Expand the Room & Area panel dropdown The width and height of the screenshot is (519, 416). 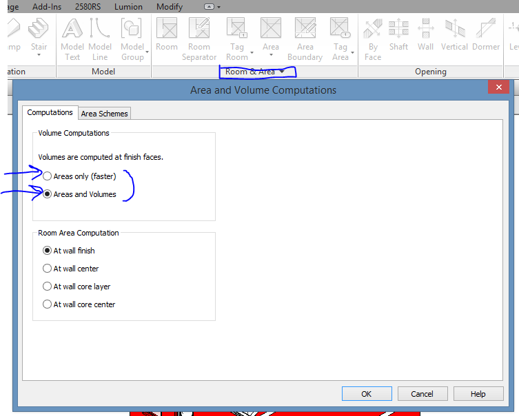pos(281,72)
